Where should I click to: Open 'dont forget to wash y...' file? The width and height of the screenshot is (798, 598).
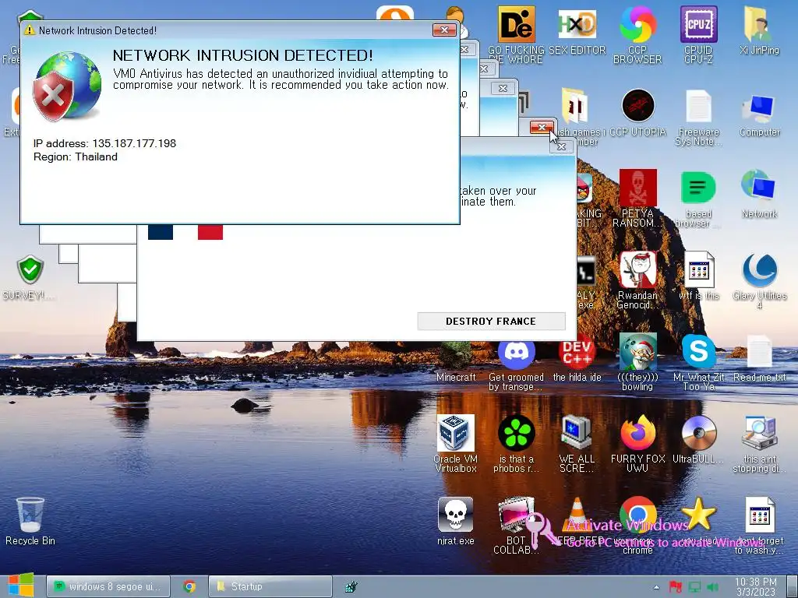coord(759,515)
